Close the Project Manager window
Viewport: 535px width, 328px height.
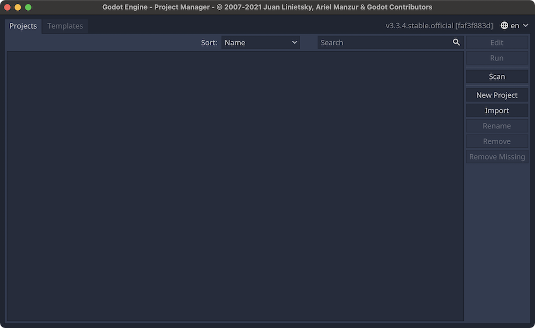click(7, 7)
